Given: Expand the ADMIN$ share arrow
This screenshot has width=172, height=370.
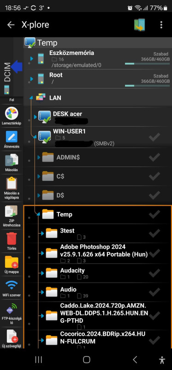Looking at the screenshot, I should click(39, 157).
